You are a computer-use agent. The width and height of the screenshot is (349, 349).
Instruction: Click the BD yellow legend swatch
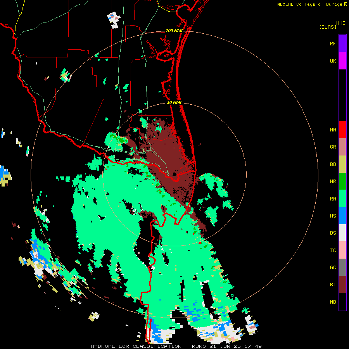pos(342,164)
